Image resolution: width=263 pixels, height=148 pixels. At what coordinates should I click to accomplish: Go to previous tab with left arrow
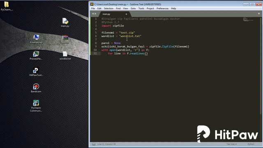pos(93,14)
